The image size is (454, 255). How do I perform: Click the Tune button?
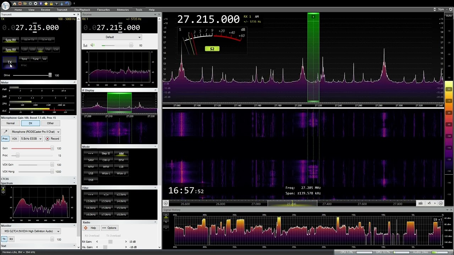coord(35,59)
